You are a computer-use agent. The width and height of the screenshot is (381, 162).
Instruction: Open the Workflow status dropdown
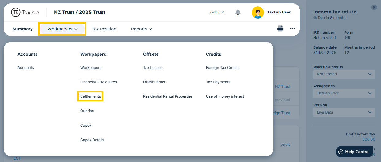pyautogui.click(x=344, y=74)
